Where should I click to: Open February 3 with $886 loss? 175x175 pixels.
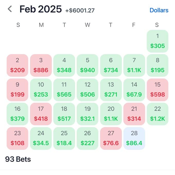click(41, 65)
